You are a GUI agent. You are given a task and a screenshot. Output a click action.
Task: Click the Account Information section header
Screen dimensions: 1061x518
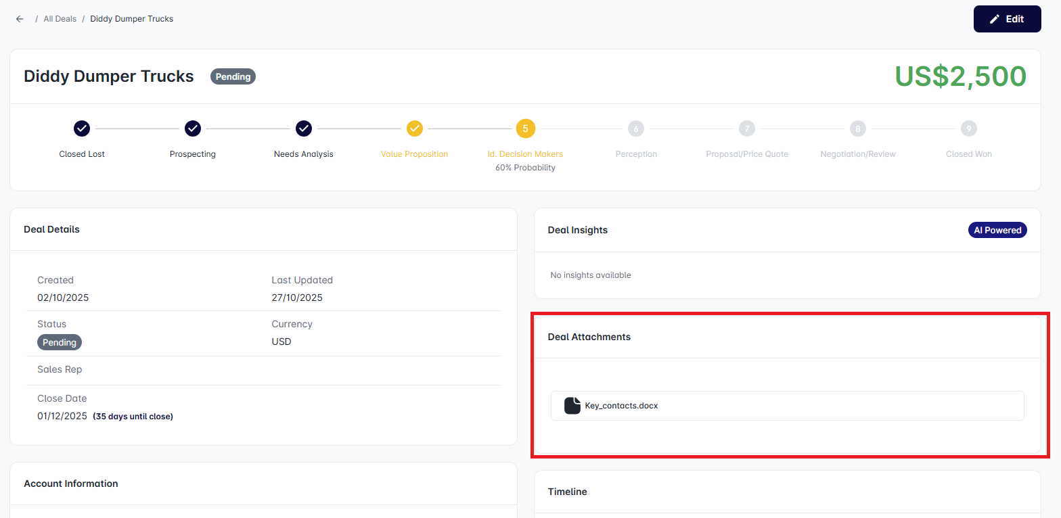(x=71, y=484)
